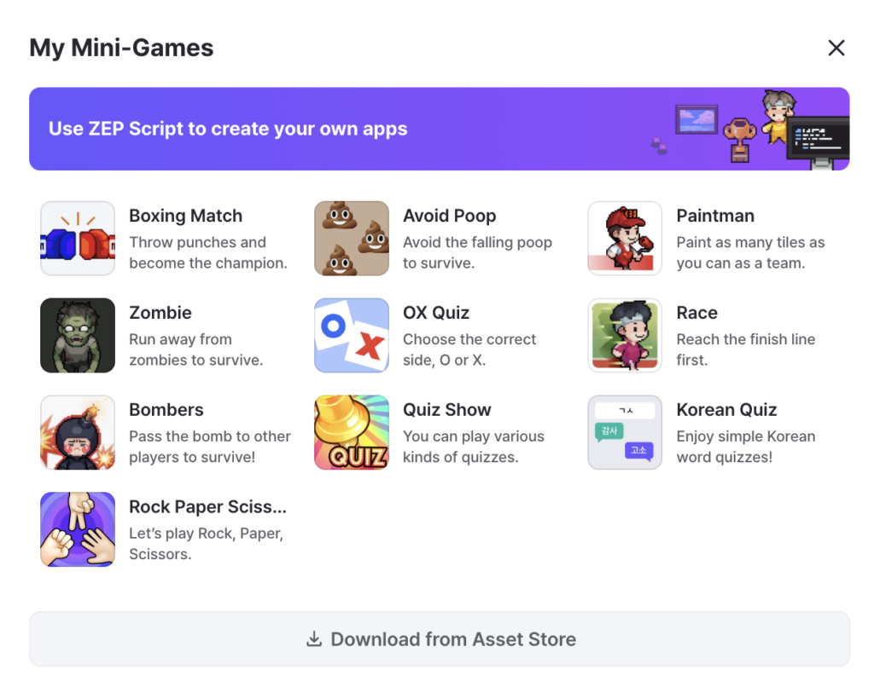Pick the Bombers bomb character icon
The width and height of the screenshot is (874, 693).
point(78,432)
